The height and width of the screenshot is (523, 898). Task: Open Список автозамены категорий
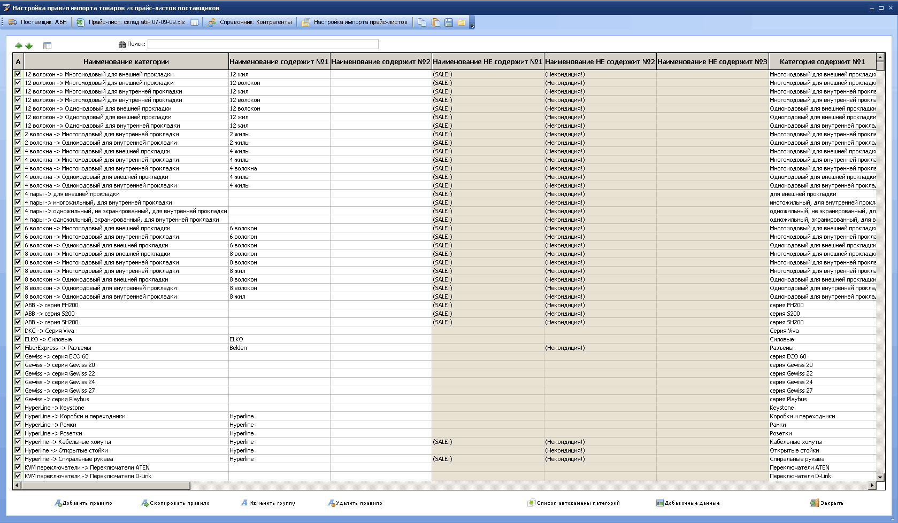pos(574,503)
